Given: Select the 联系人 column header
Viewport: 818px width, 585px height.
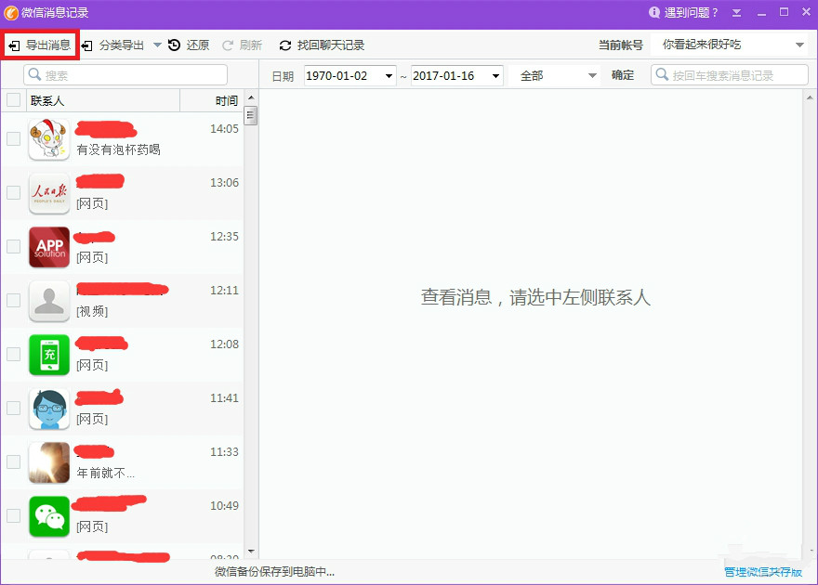Looking at the screenshot, I should click(46, 99).
